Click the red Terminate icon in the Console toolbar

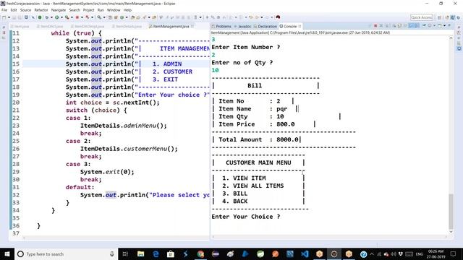[375, 26]
